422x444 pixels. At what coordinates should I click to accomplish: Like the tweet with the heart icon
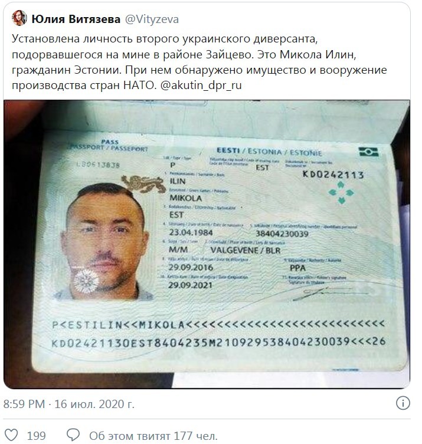pyautogui.click(x=12, y=435)
